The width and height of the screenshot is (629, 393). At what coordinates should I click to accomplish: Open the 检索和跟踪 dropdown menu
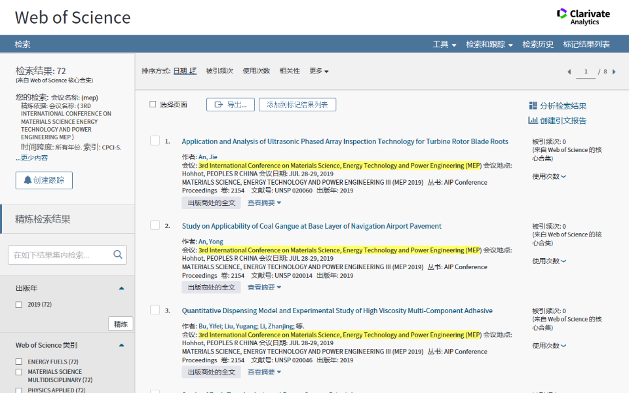click(489, 45)
